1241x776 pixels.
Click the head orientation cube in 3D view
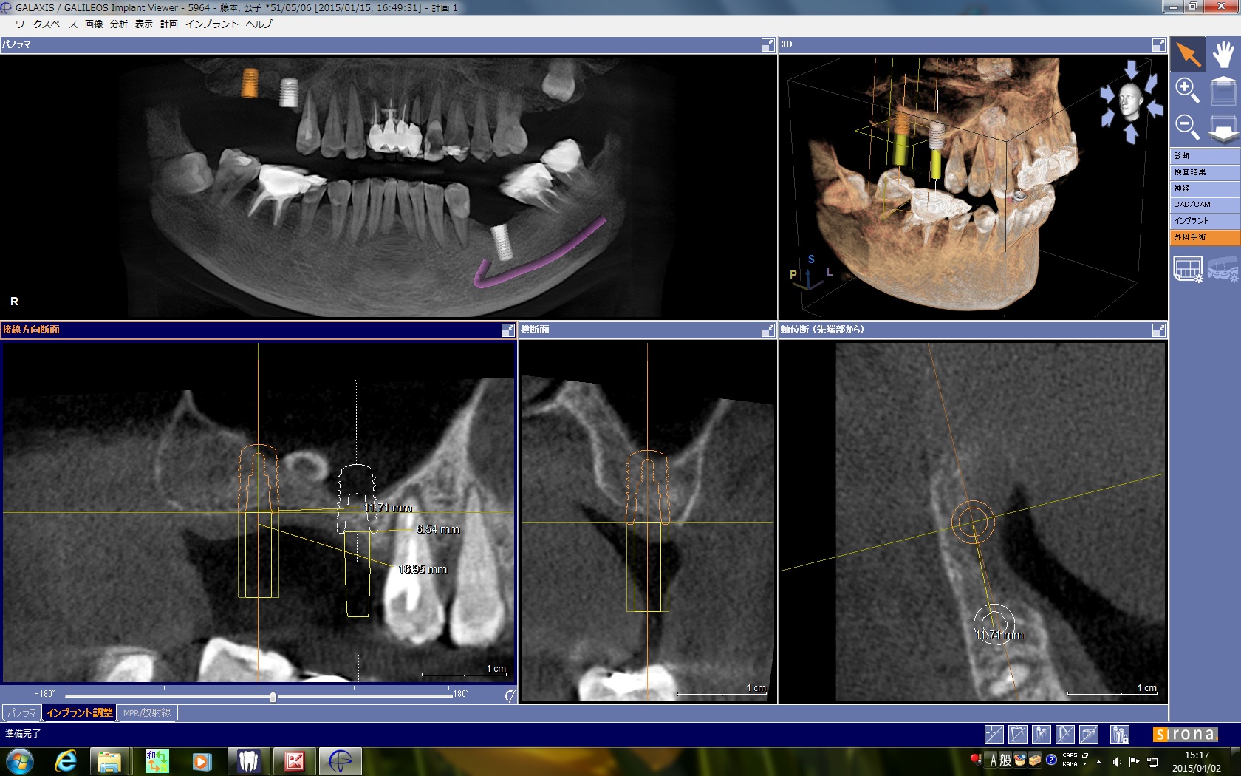click(x=1129, y=101)
